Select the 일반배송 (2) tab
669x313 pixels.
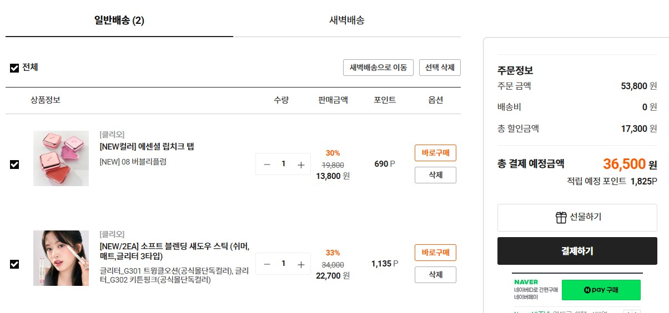point(119,20)
